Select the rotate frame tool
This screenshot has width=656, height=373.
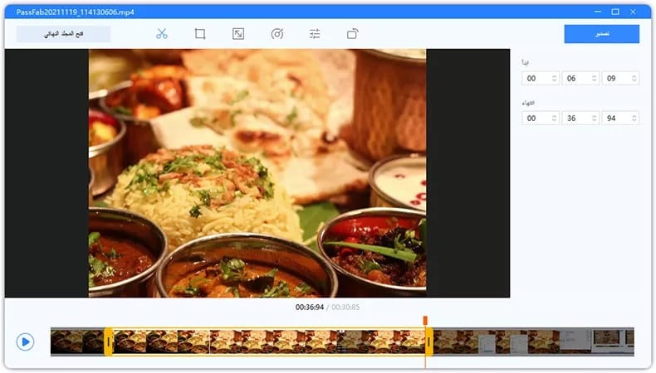click(353, 34)
